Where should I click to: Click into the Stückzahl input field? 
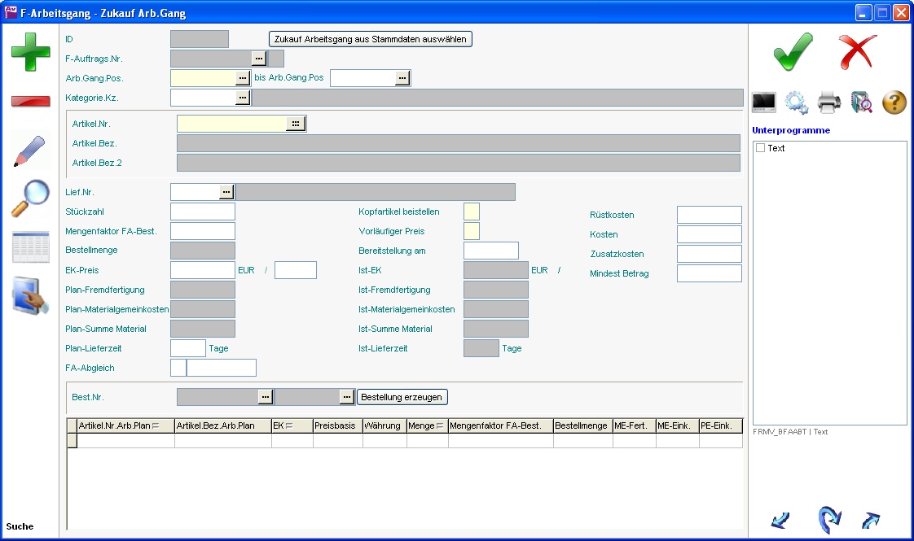[x=203, y=212]
